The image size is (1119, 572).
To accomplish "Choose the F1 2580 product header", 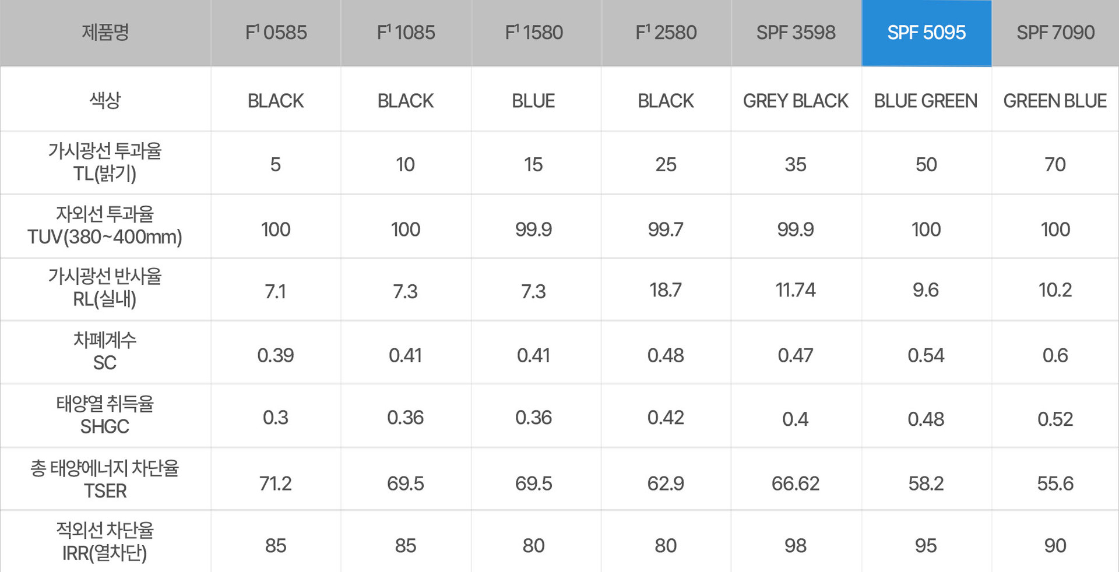I will [x=666, y=33].
